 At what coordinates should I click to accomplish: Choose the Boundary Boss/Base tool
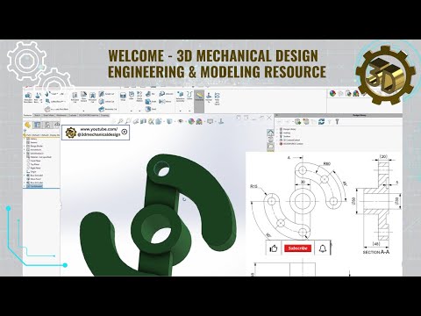click(x=57, y=109)
